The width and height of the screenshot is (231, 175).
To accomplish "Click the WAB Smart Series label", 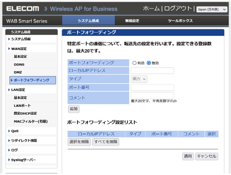I will pyautogui.click(x=27, y=21).
